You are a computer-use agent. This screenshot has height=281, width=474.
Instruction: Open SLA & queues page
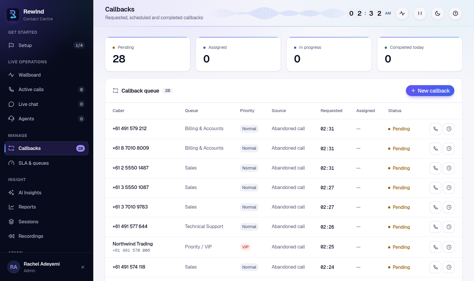(x=47, y=163)
